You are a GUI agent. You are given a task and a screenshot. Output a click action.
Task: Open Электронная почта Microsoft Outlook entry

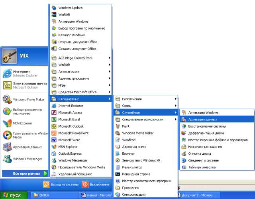25,85
